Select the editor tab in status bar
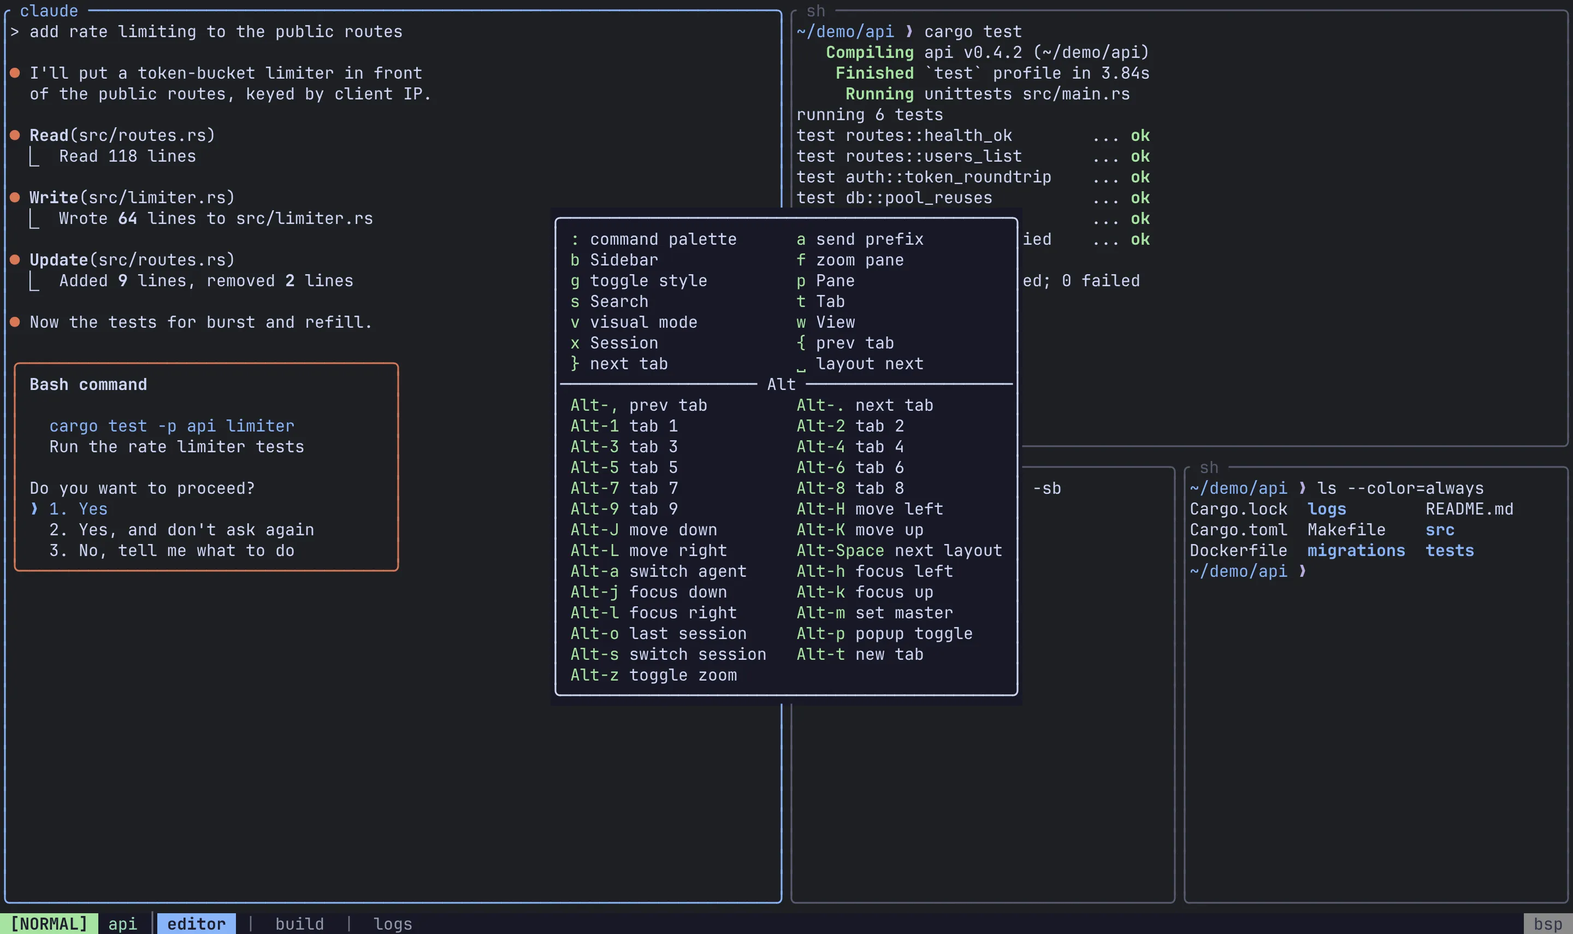 coord(196,923)
